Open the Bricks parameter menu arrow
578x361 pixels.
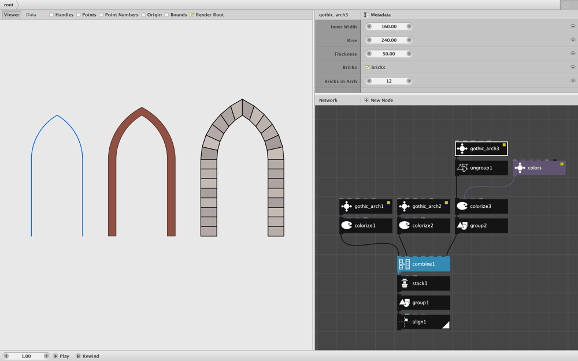573,68
